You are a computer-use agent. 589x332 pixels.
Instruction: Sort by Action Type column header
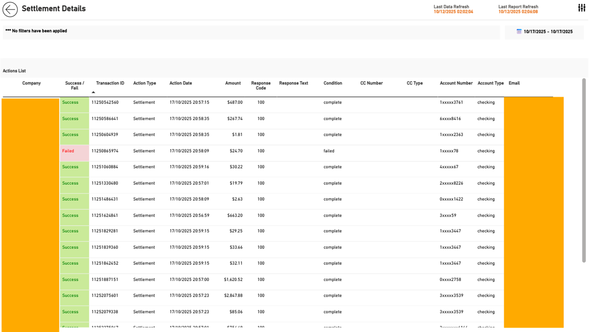(145, 83)
